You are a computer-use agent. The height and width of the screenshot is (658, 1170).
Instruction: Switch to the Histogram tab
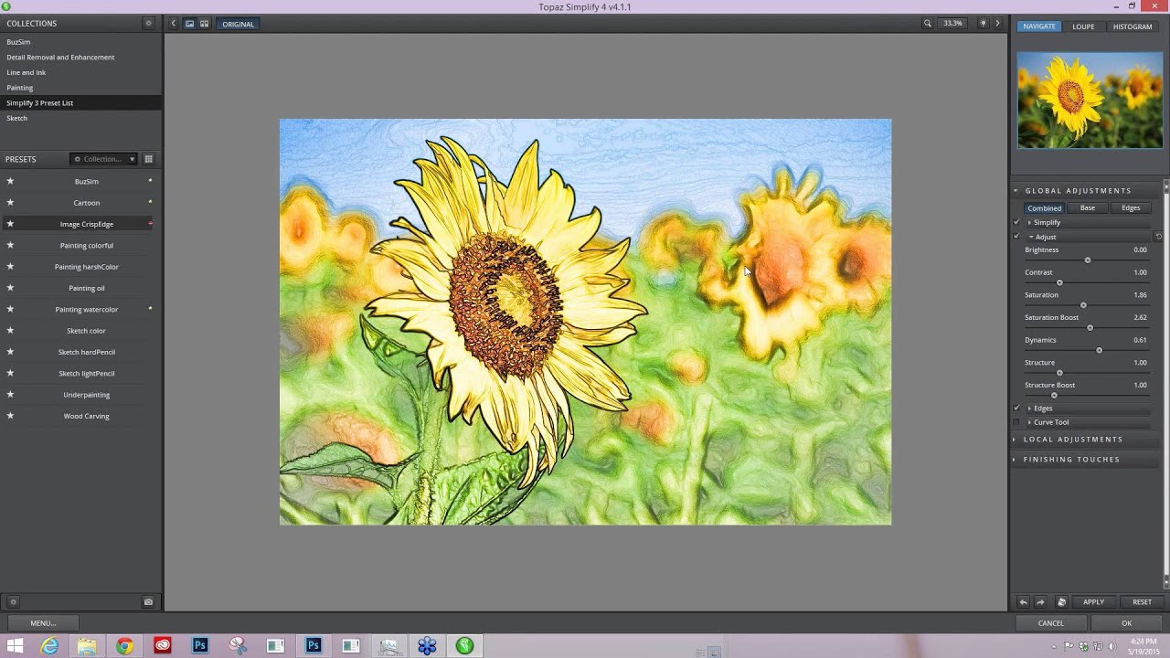[1133, 27]
